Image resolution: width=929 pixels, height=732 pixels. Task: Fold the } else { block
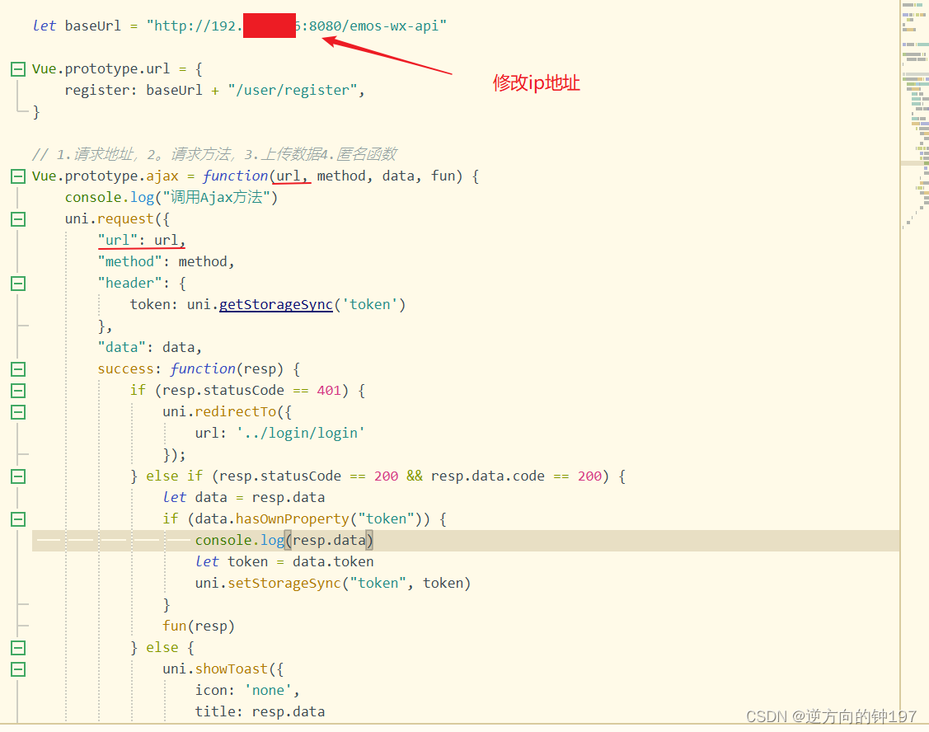(x=18, y=648)
